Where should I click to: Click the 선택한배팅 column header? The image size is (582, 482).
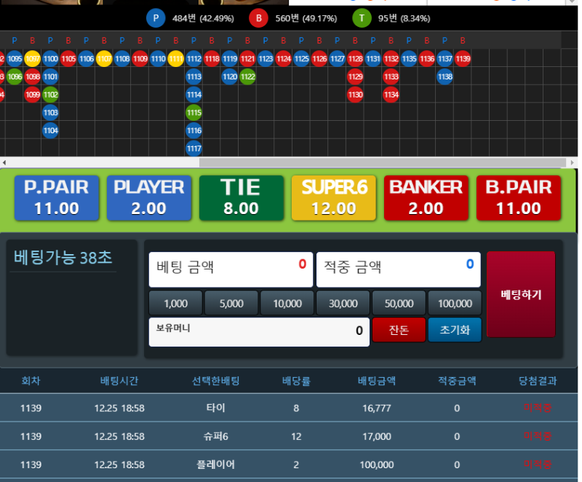[x=215, y=381]
